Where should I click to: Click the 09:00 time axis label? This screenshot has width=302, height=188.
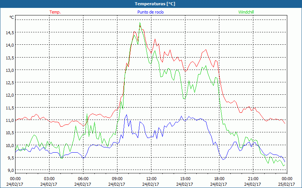pyautogui.click(x=117, y=179)
